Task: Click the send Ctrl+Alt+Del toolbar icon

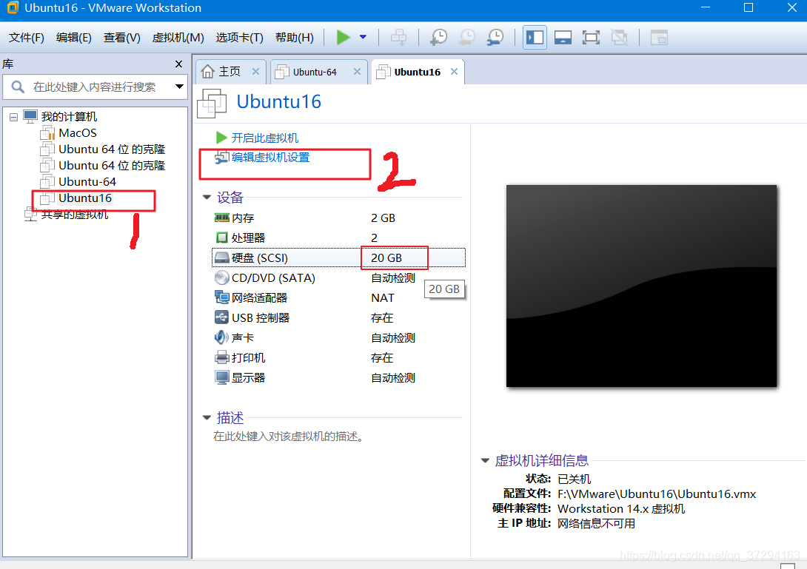Action: pyautogui.click(x=398, y=38)
